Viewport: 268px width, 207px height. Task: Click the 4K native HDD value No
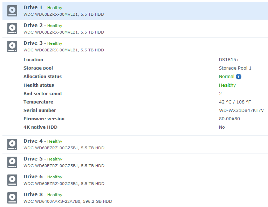tap(222, 127)
